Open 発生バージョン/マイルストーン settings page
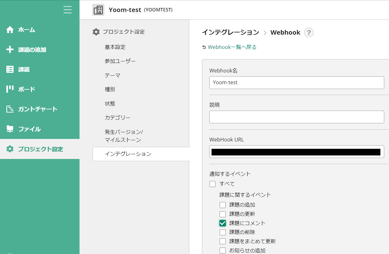Screen dimensions: 389x254 (124, 136)
